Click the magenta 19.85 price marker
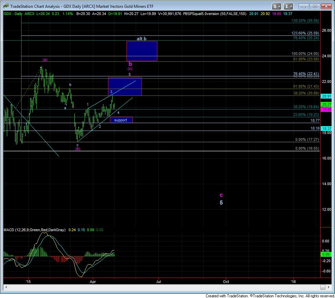The width and height of the screenshot is (335, 298). tap(326, 110)
